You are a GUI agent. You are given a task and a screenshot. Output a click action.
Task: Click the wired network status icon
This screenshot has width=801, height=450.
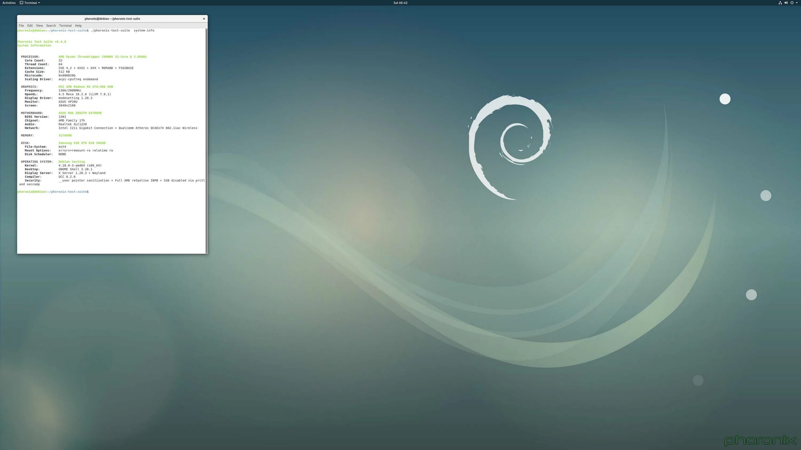780,3
